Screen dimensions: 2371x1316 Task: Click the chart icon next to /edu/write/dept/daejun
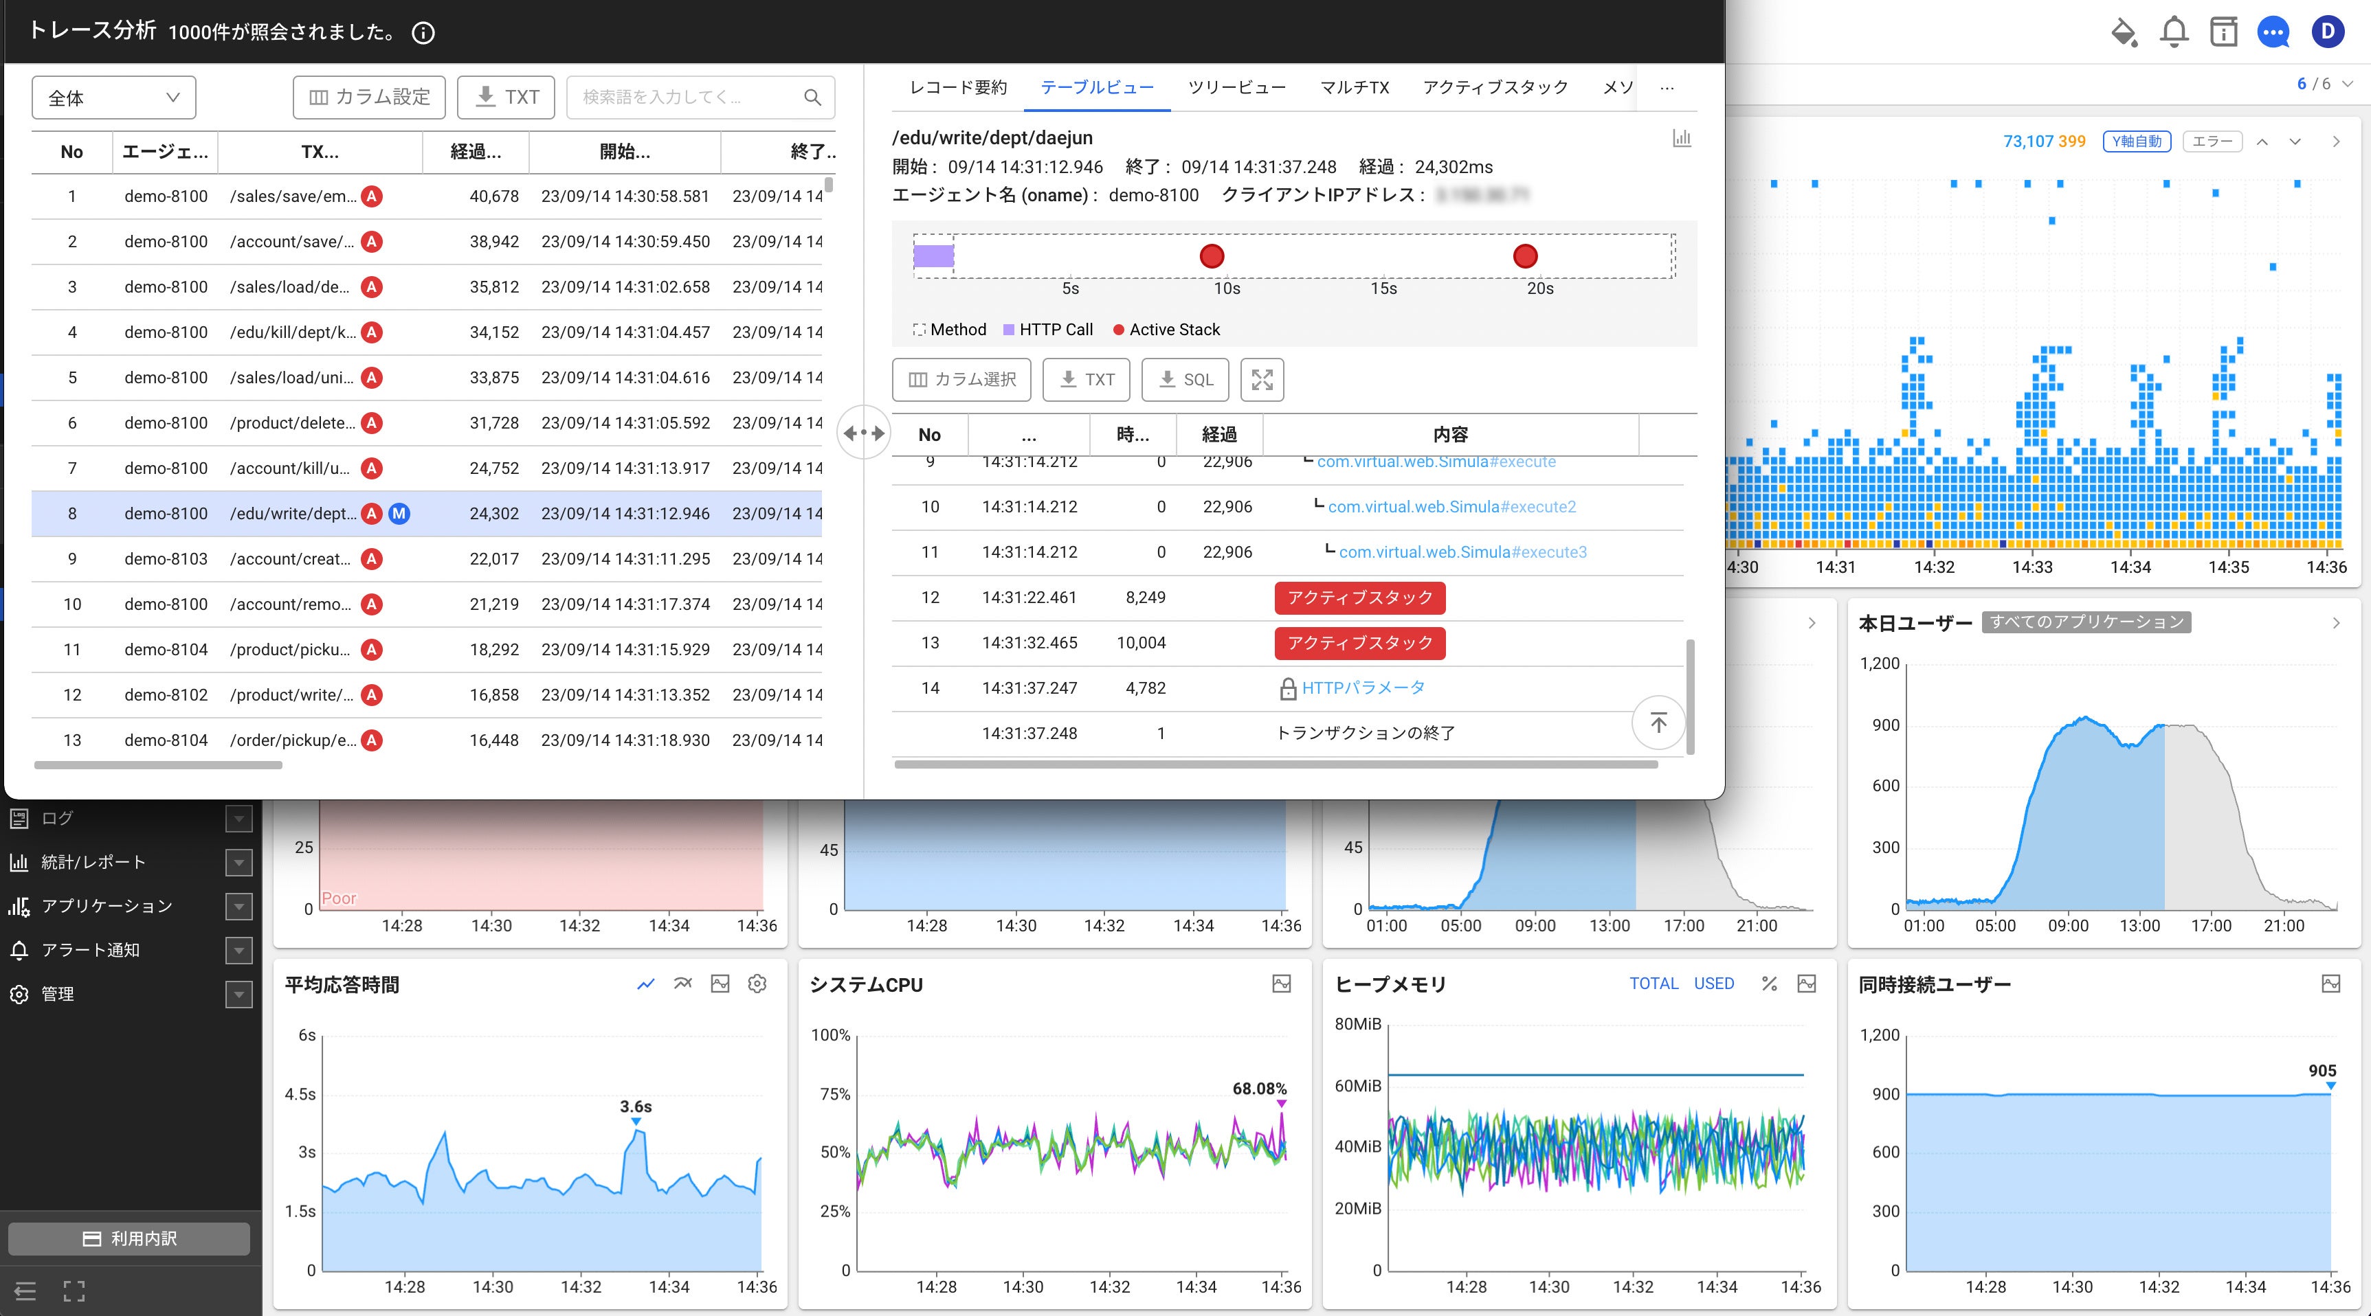pyautogui.click(x=1682, y=138)
